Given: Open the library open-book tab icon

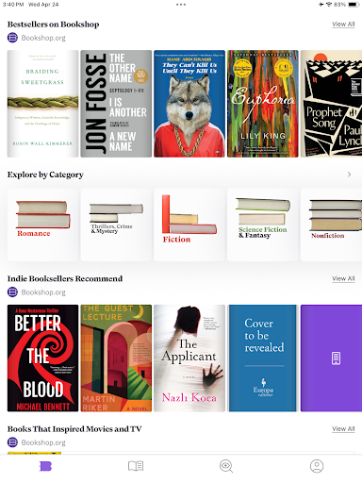Looking at the screenshot, I should pyautogui.click(x=136, y=466).
